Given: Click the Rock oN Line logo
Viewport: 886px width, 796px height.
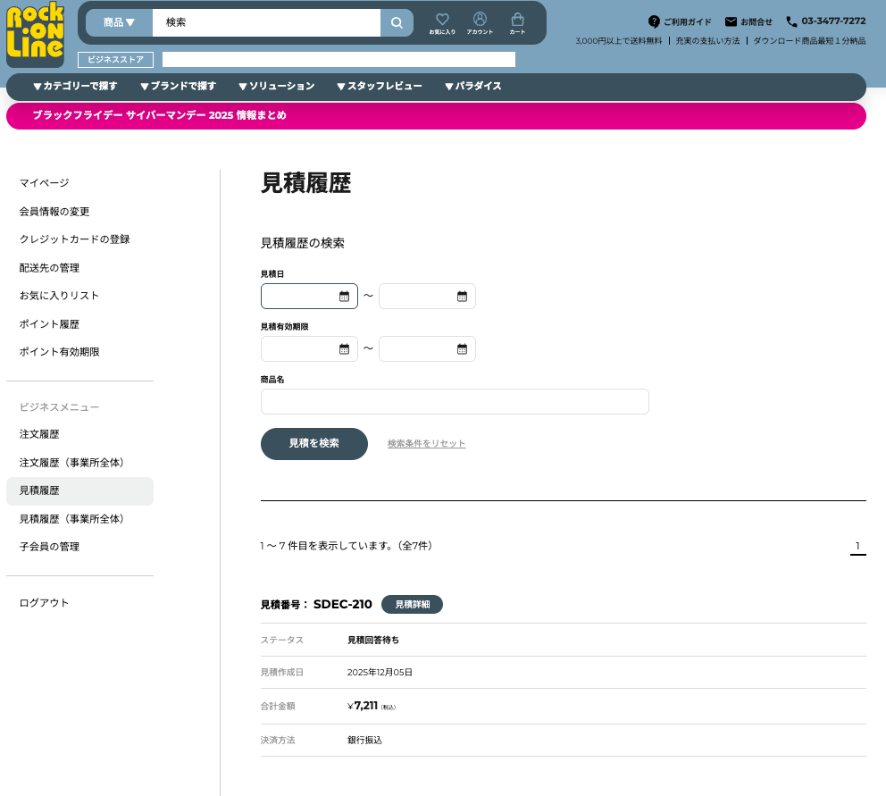Looking at the screenshot, I should pyautogui.click(x=35, y=35).
